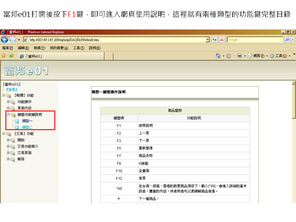This screenshot has height=222, width=296.
Task: Click the Internet Explorer icon in title bar
Action: click(x=3, y=32)
